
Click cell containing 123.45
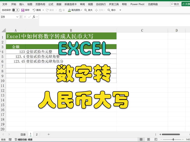(x=16, y=61)
